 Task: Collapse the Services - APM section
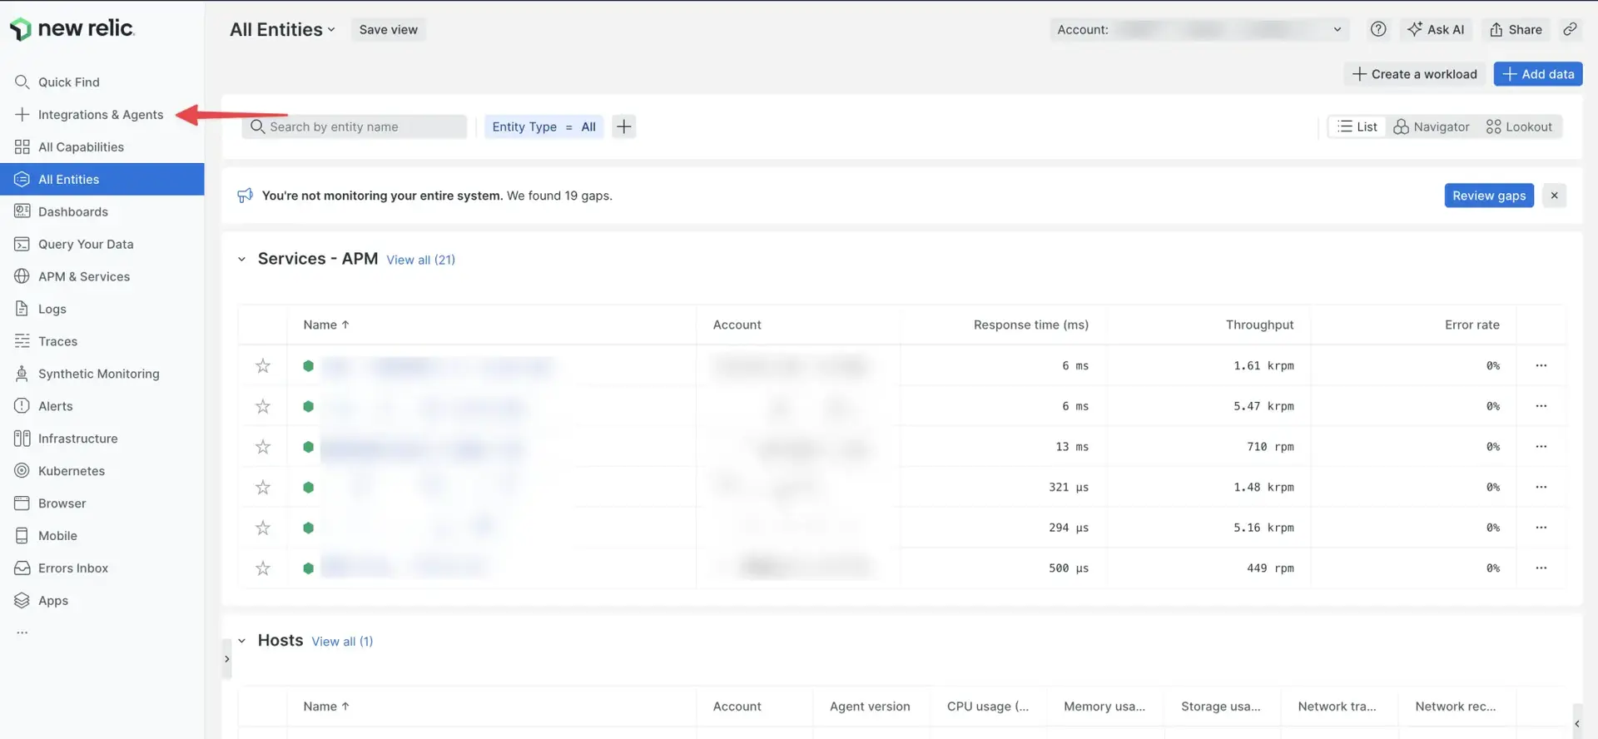point(242,259)
